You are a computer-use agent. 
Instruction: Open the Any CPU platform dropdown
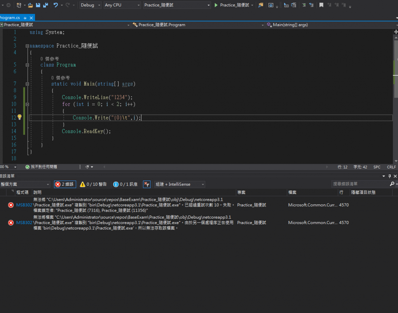tap(122, 5)
